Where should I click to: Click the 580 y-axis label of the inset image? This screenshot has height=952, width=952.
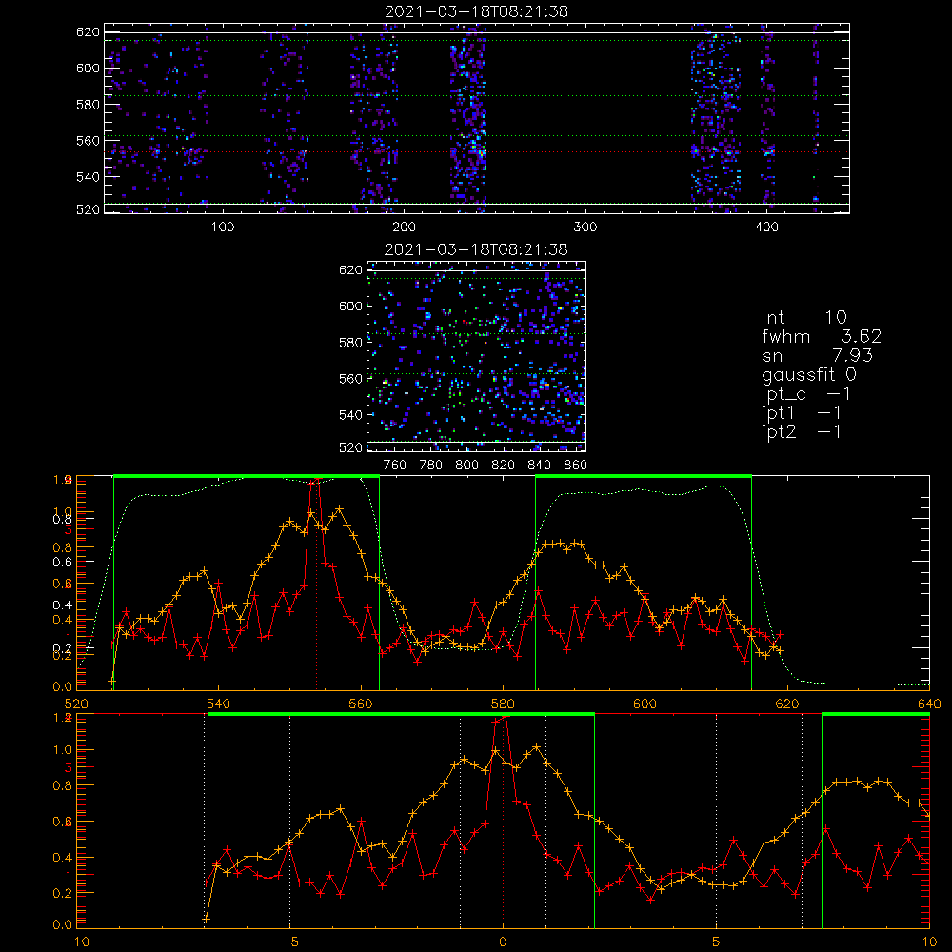(x=351, y=343)
